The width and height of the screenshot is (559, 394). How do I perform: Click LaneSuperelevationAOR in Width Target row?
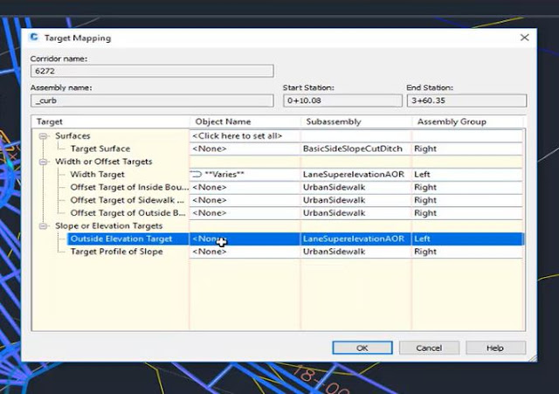[356, 175]
